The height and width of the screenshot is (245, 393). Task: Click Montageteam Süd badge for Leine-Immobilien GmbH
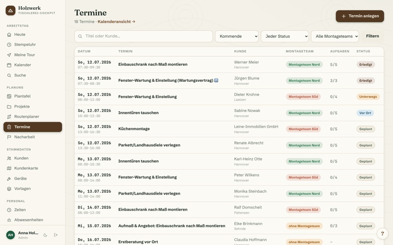click(303, 129)
